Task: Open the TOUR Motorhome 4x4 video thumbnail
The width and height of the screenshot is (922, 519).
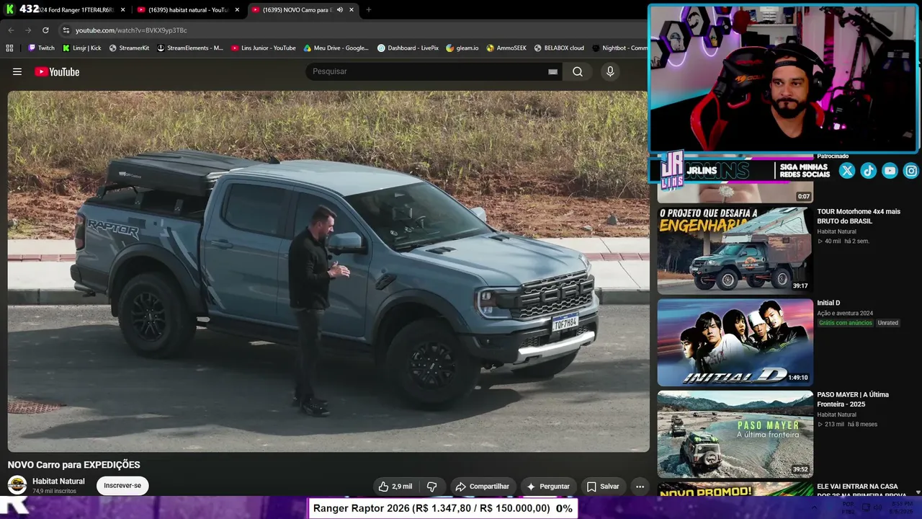Action: pos(735,250)
